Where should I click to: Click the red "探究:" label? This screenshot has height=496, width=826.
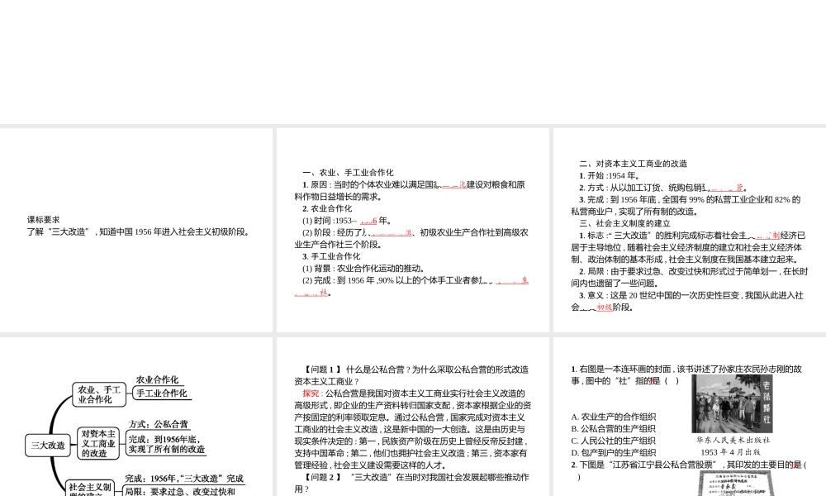click(313, 393)
